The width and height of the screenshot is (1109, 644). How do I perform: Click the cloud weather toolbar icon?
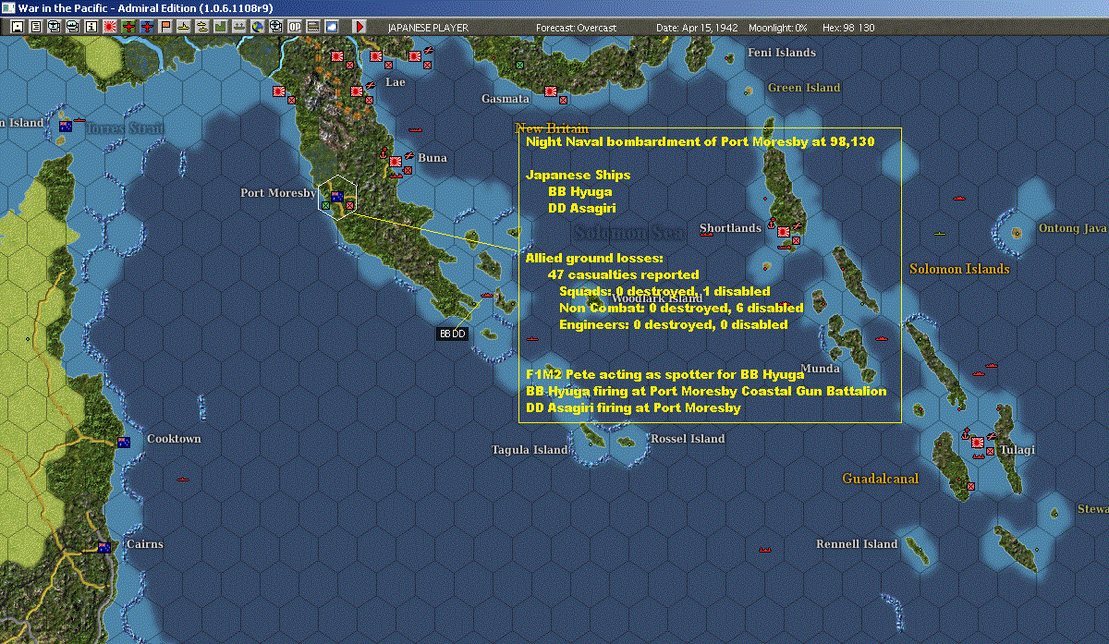[x=332, y=27]
